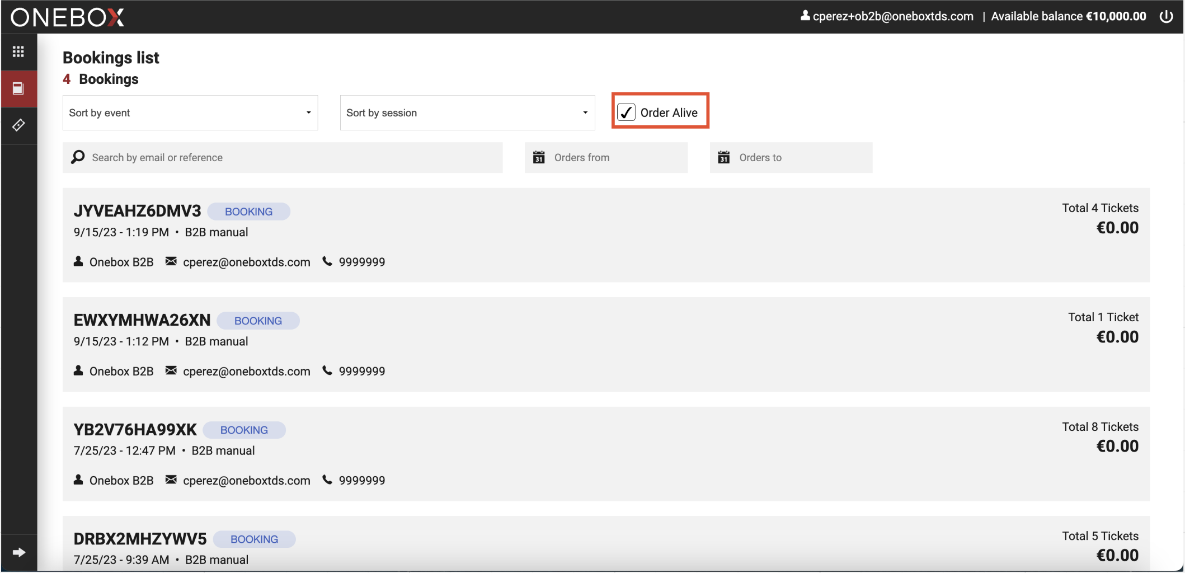This screenshot has width=1185, height=573.
Task: Click the 4 Bookings count
Action: 101,79
